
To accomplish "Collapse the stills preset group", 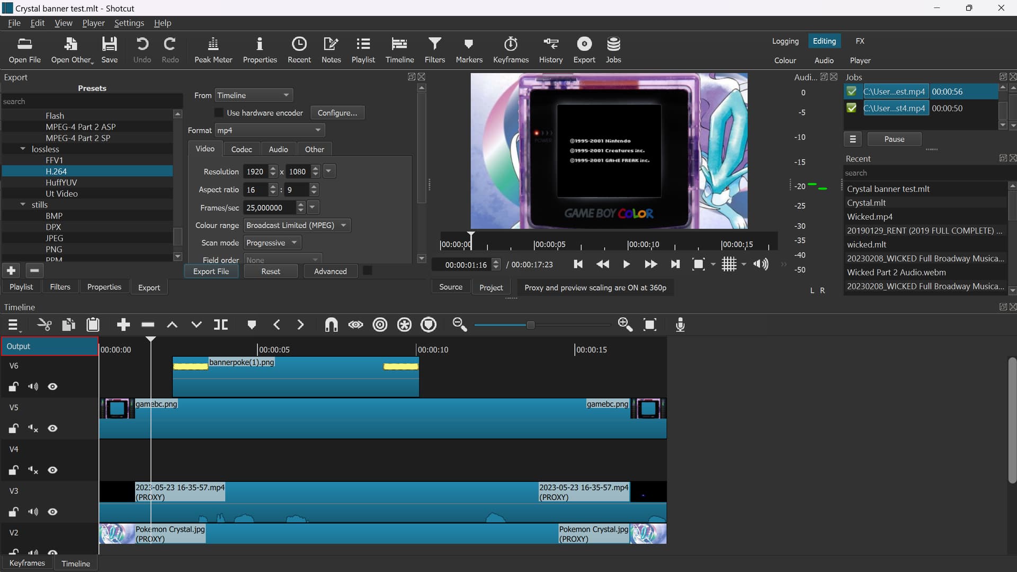I will (23, 205).
